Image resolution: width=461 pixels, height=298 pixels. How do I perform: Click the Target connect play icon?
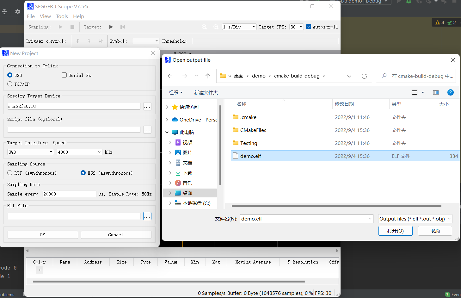click(111, 27)
